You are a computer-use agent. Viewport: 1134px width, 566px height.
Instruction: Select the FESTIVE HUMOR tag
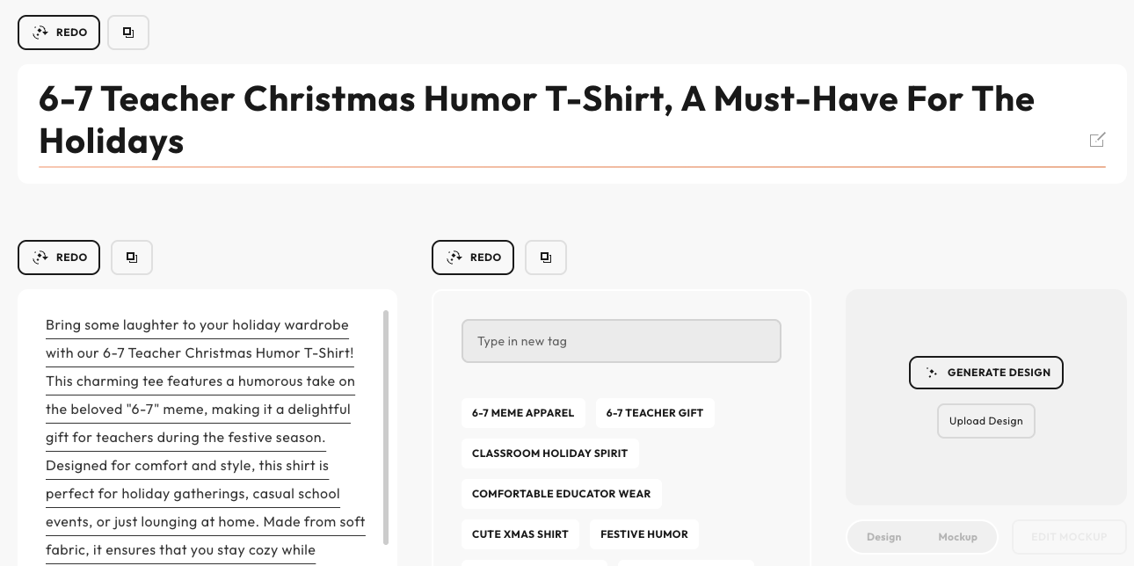pyautogui.click(x=644, y=534)
